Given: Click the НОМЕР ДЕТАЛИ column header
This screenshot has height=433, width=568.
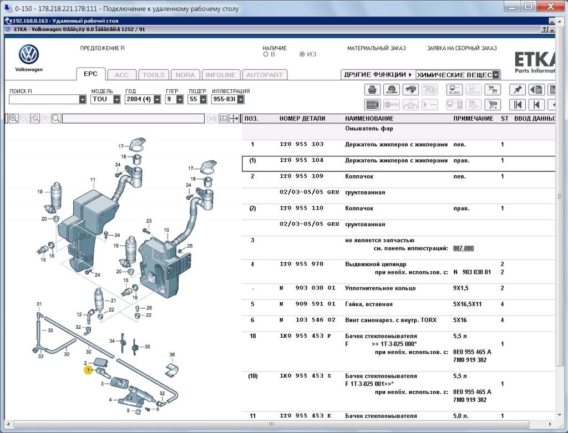Looking at the screenshot, I should 302,119.
